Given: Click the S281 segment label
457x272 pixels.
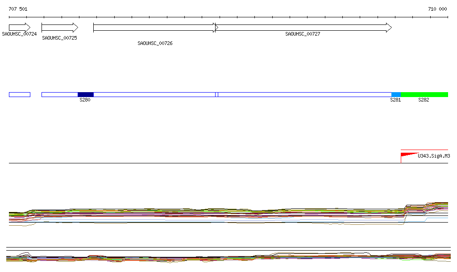Looking at the screenshot, I should pos(395,100).
